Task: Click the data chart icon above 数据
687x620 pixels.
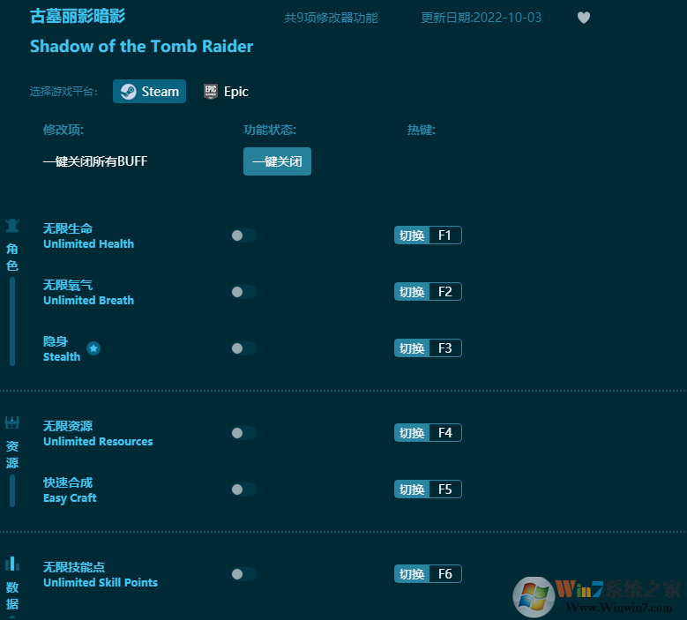Action: coord(12,564)
